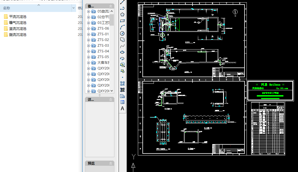Screen dimensions: 298x172
Task: Select the Polygon draw tool
Action: 122,14
